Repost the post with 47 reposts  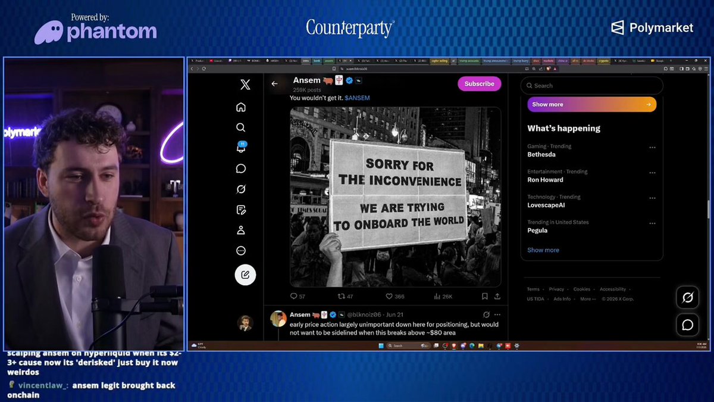[345, 296]
